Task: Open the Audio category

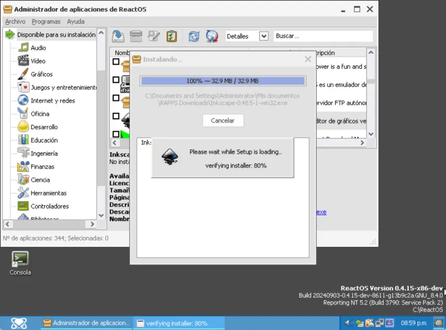Action: click(x=38, y=48)
